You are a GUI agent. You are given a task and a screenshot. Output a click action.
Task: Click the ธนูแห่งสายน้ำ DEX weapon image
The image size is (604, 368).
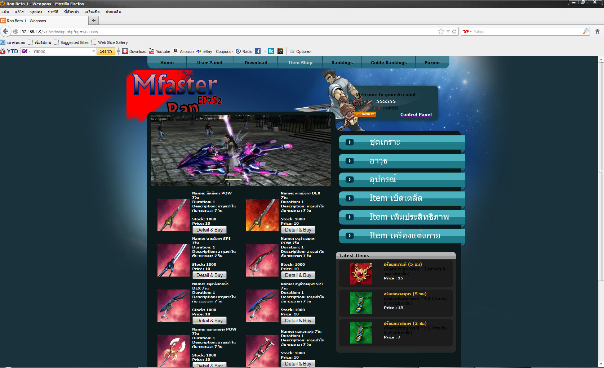[x=173, y=306]
